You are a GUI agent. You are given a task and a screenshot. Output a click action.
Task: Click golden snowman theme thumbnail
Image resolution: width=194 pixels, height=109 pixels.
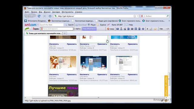click(x=63, y=64)
